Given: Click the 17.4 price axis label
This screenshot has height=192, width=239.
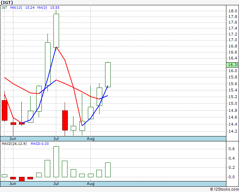Looking at the screenshot, I should point(233,28).
